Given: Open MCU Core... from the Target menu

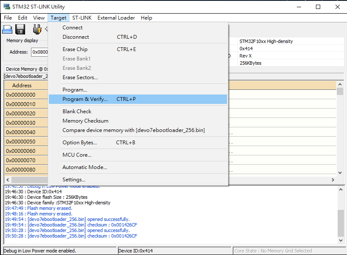Looking at the screenshot, I should (x=138, y=155).
